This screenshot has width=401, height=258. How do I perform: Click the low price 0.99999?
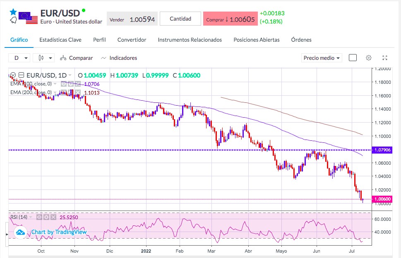(x=157, y=75)
